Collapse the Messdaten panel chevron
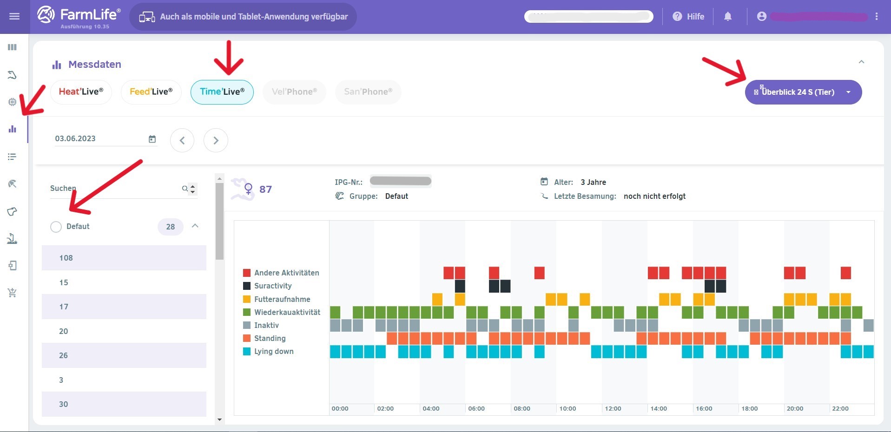 (x=861, y=62)
